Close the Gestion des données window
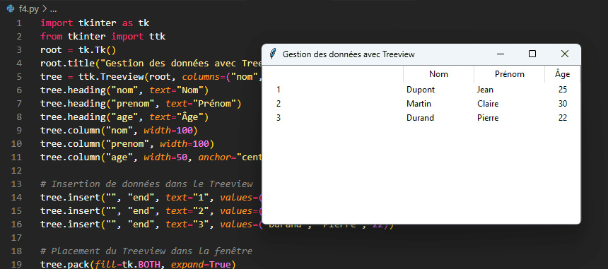This screenshot has height=269, width=608. pos(565,54)
